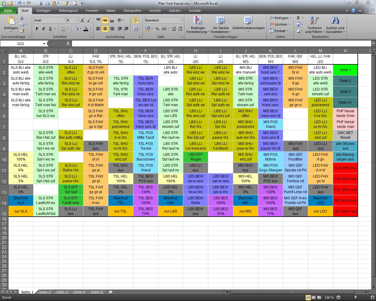The height and width of the screenshot is (301, 376).
Task: Toggle bold formatting (F)
Action: (37, 29)
